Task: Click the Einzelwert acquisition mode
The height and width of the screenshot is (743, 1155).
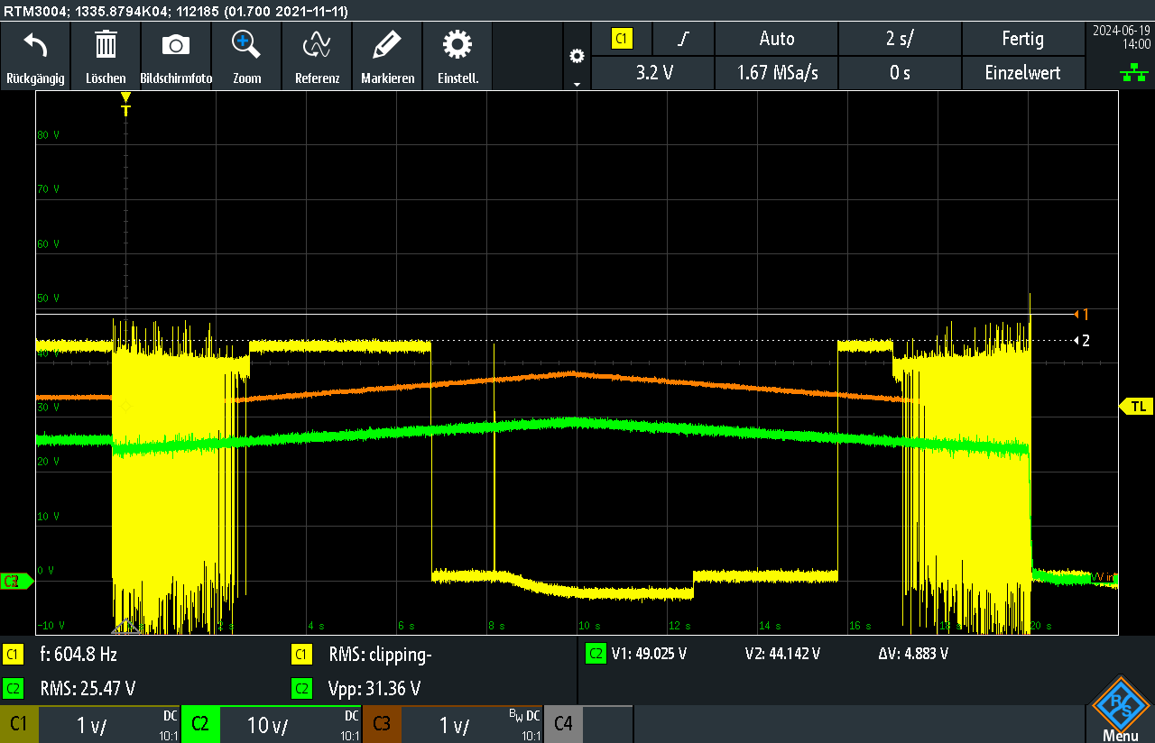Action: coord(1023,73)
